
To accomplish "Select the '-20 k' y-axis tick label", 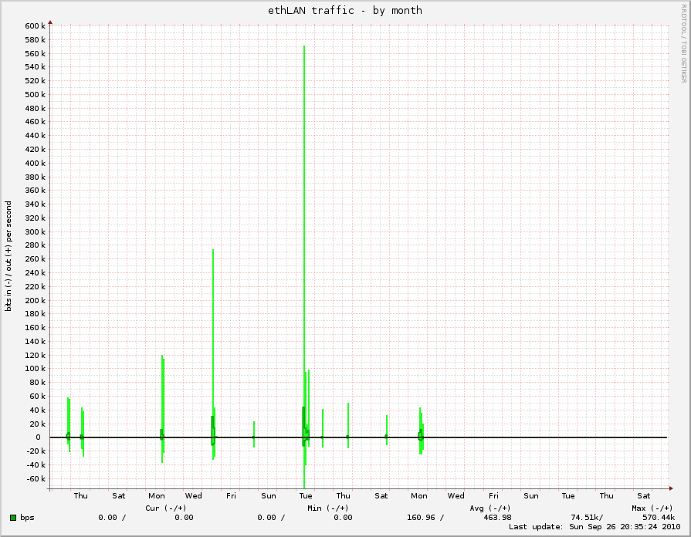I will coord(36,451).
